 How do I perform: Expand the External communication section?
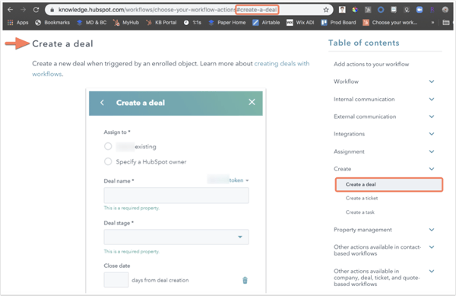pyautogui.click(x=432, y=116)
